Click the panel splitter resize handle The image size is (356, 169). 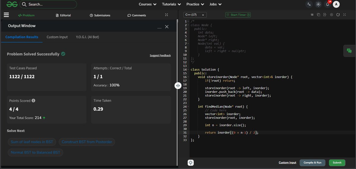178,85
